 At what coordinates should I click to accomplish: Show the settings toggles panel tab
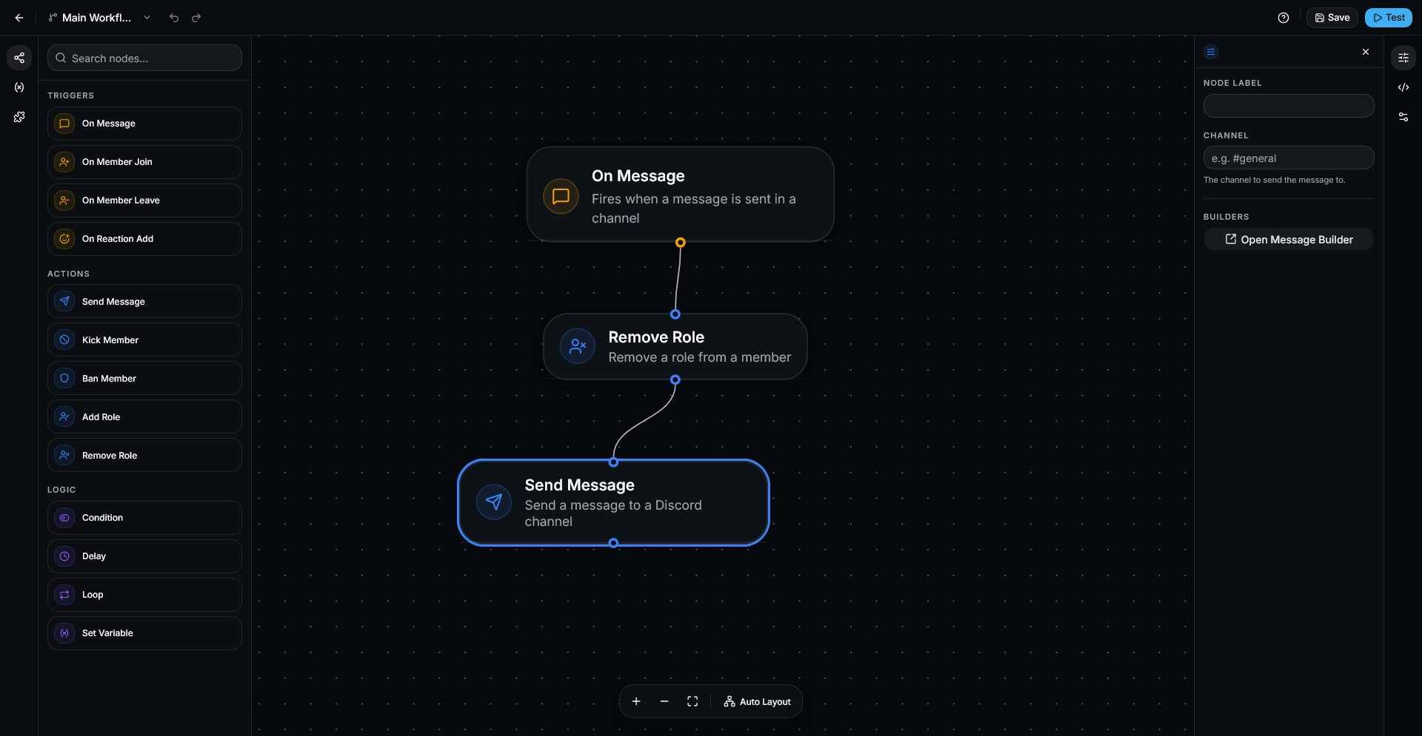[x=1403, y=117]
